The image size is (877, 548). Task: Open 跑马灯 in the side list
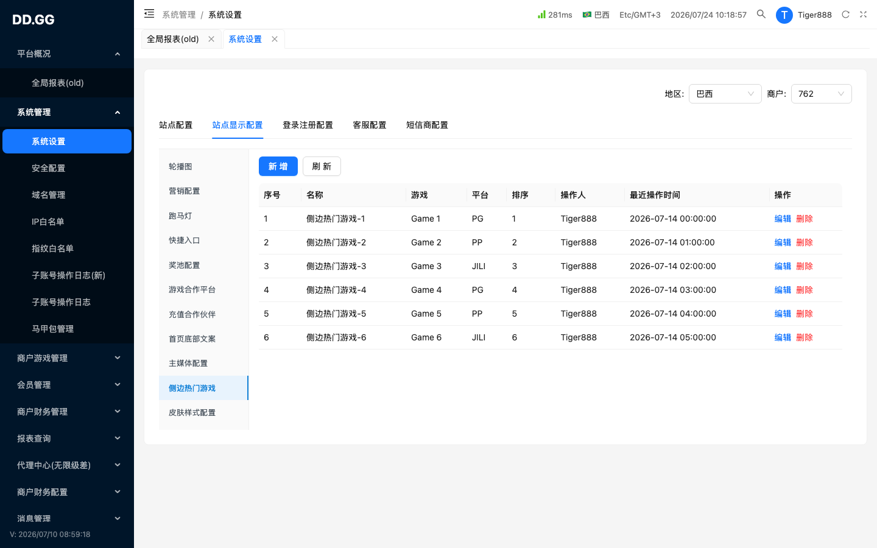[x=203, y=216]
